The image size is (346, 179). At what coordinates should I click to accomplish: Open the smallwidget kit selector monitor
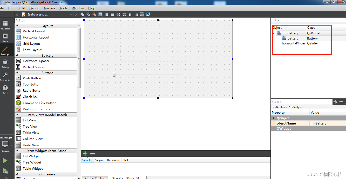point(5,144)
